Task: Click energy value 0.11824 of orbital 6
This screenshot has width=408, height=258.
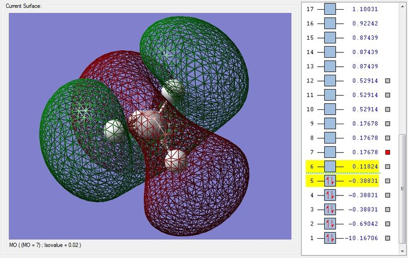Action: tap(365, 166)
